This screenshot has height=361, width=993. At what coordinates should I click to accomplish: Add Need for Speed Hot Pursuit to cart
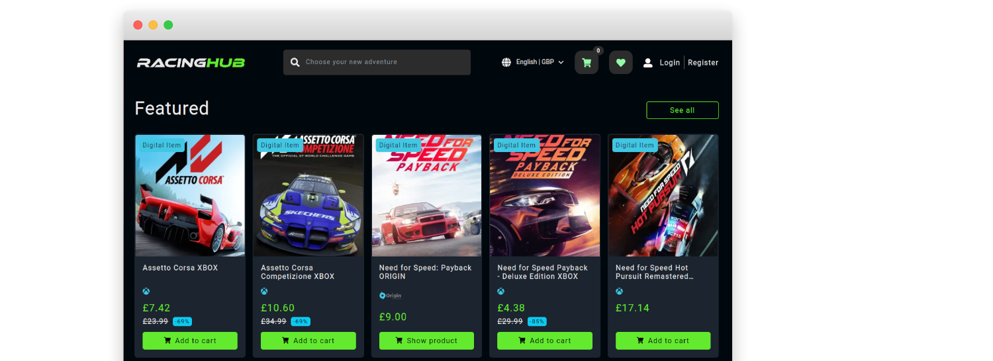tap(663, 341)
